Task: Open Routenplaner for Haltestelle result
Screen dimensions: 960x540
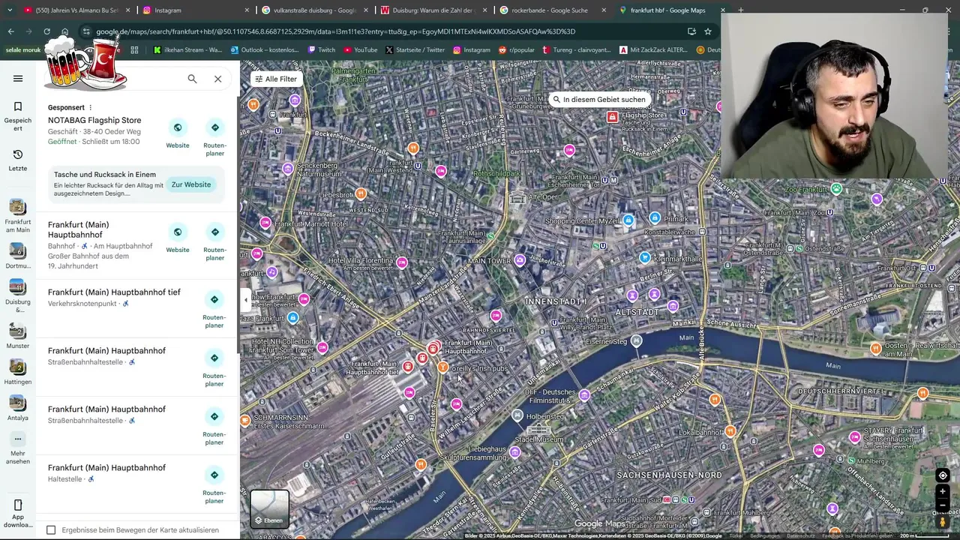Action: [x=215, y=475]
